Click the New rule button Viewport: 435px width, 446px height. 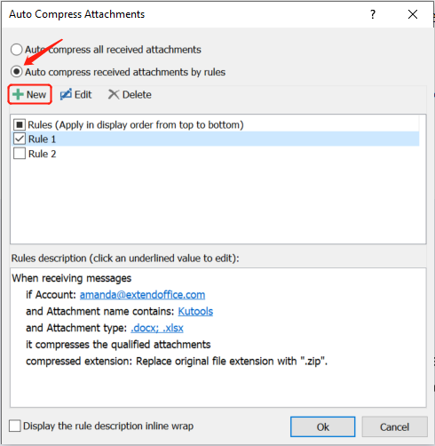[x=29, y=94]
